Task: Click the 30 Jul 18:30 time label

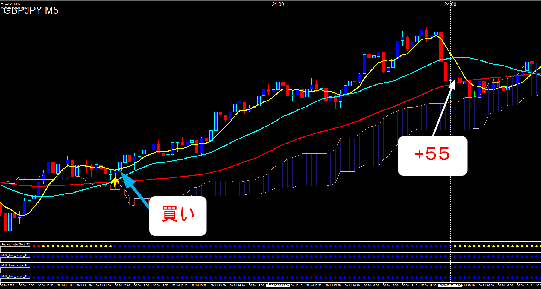Action: pos(486,285)
